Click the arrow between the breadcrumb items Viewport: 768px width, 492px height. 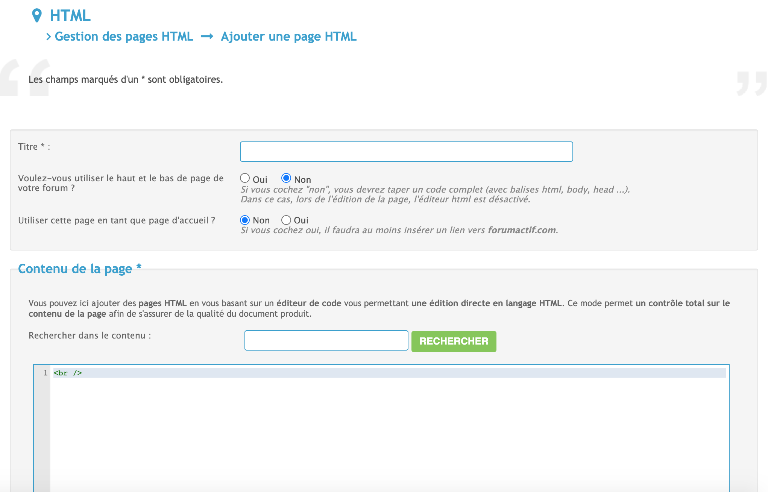point(207,36)
